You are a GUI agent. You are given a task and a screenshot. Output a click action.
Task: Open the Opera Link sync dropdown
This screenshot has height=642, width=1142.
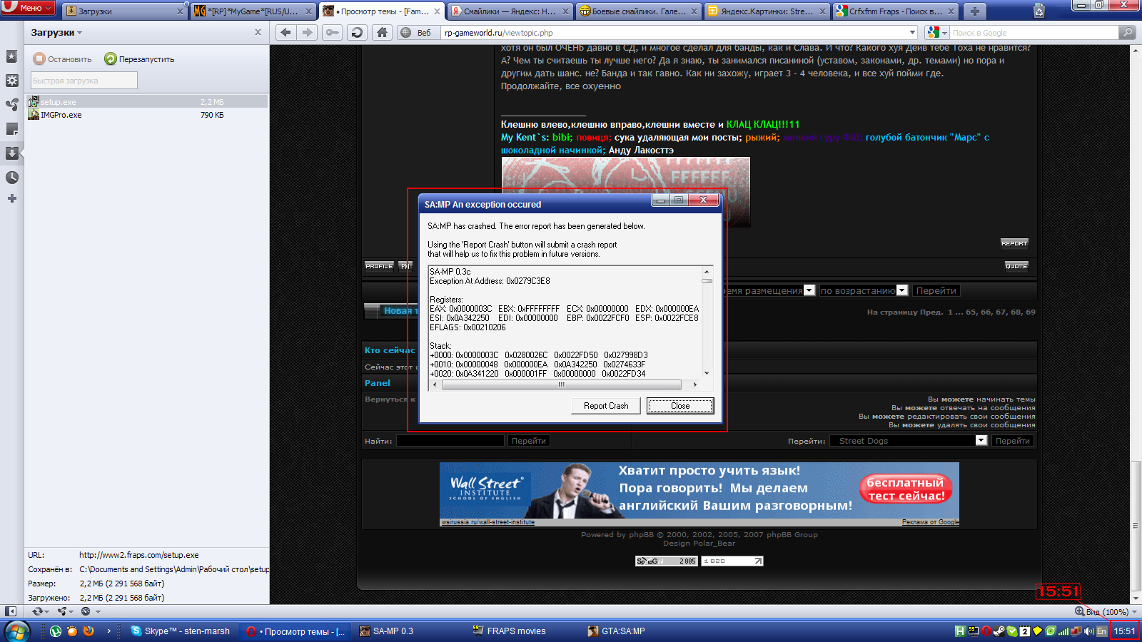pyautogui.click(x=41, y=611)
